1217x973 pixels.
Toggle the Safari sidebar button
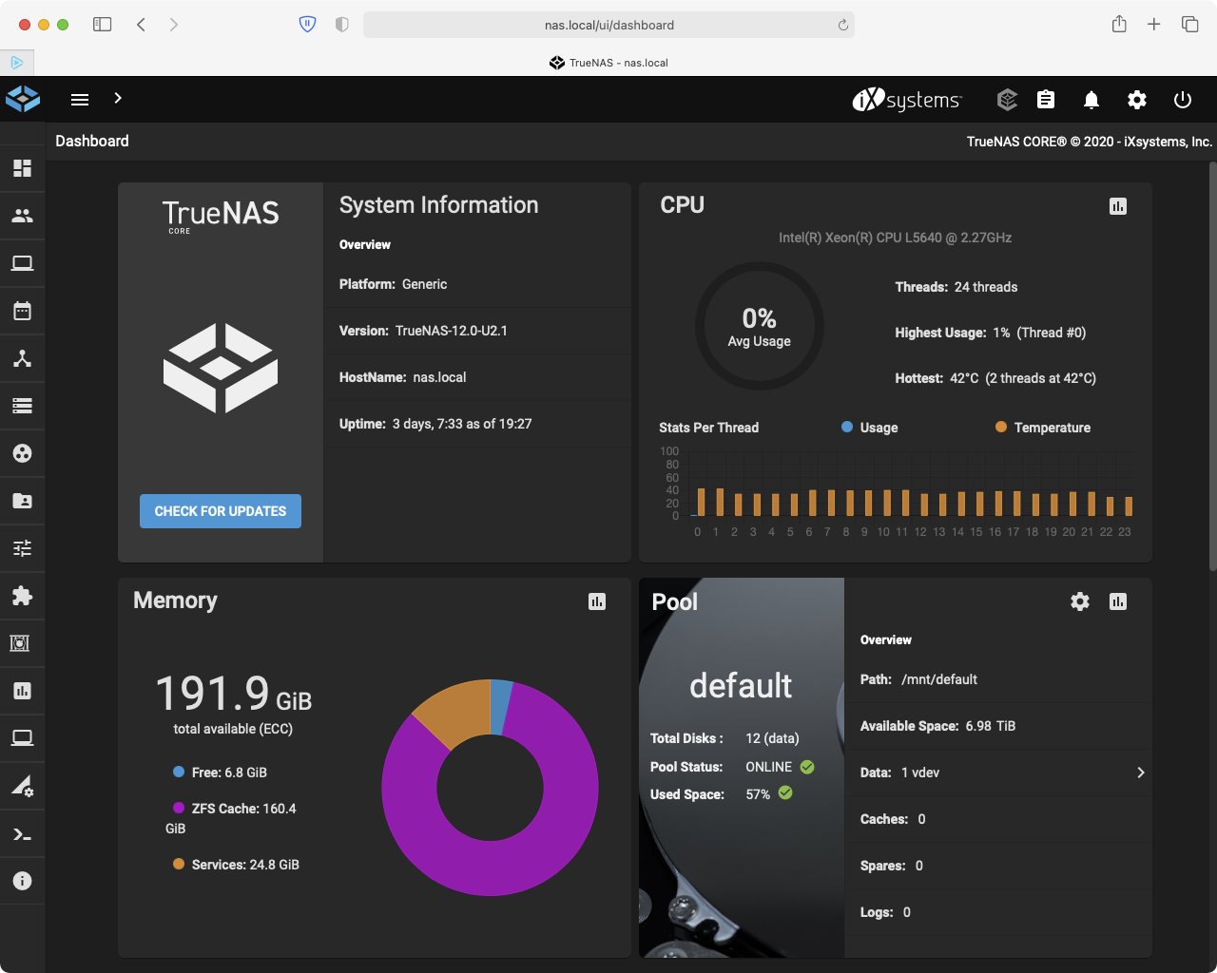[x=102, y=25]
